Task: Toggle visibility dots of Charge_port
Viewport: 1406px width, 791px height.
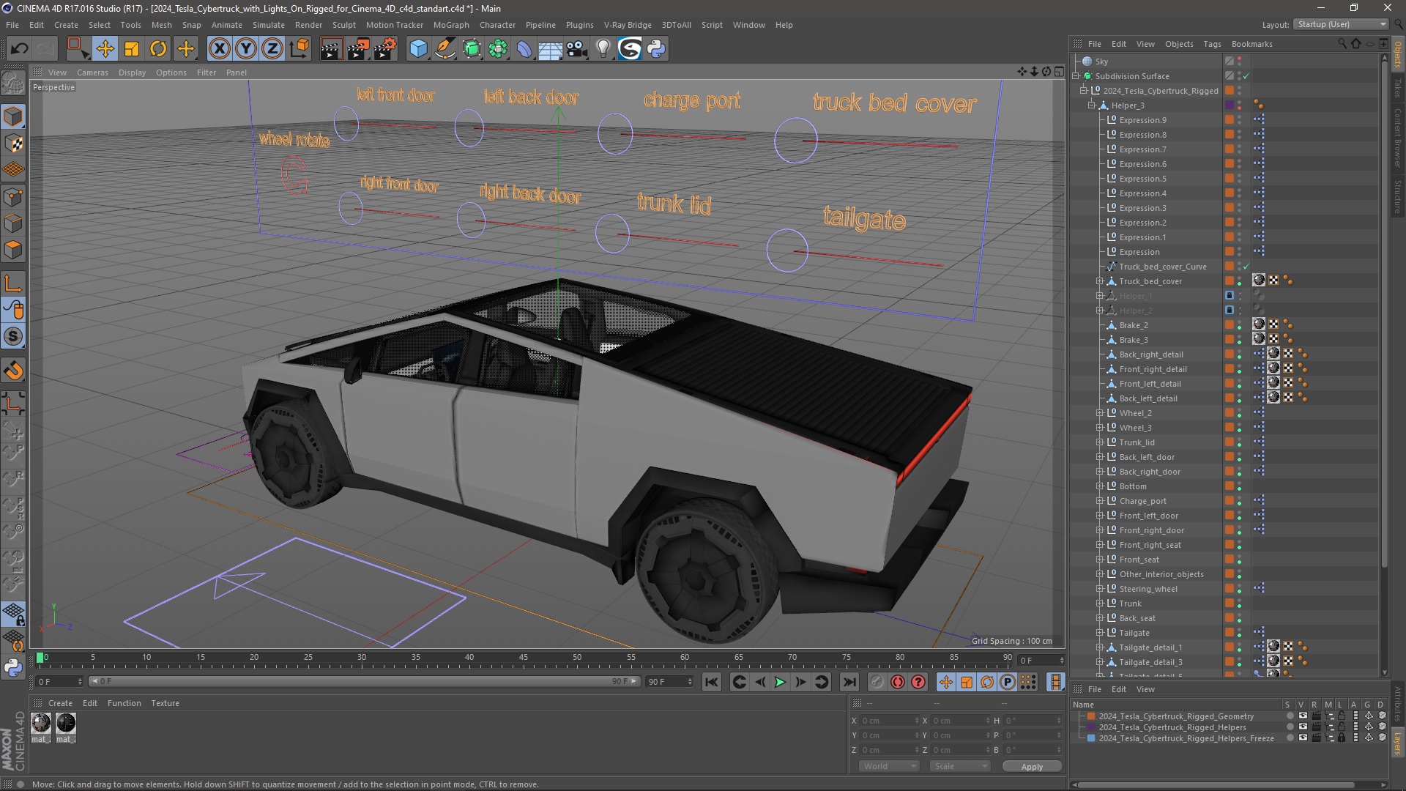Action: tap(1240, 501)
